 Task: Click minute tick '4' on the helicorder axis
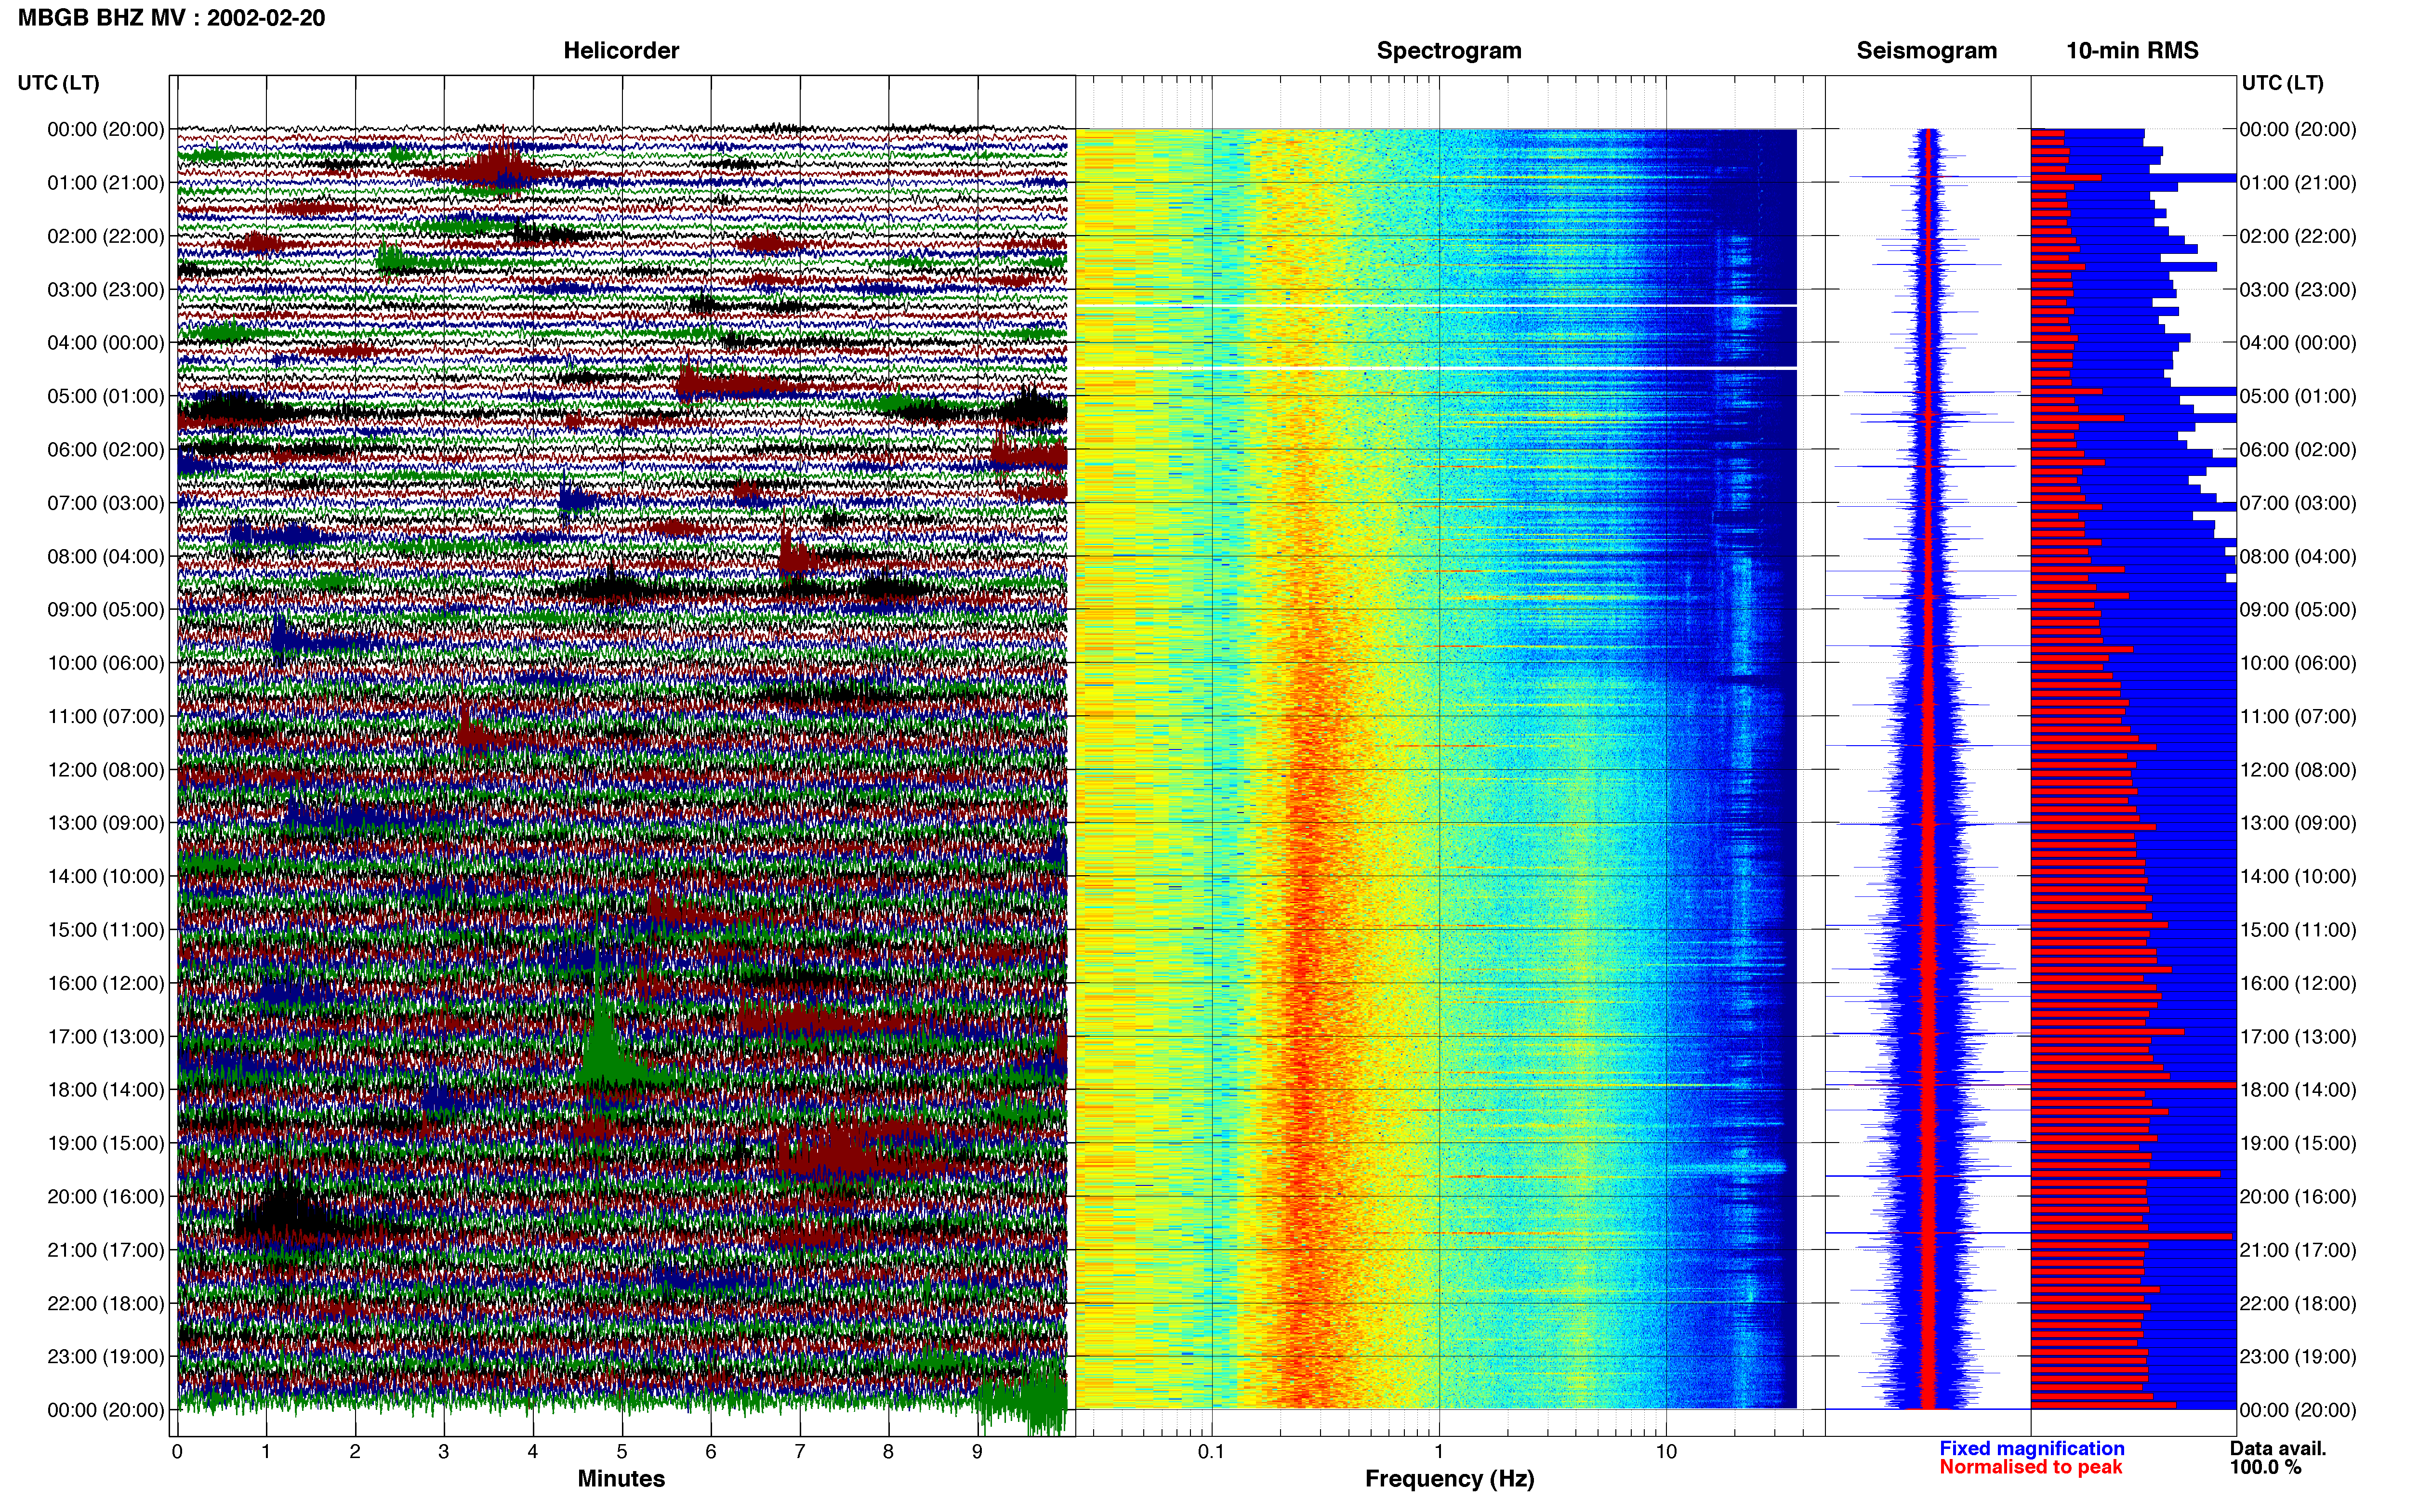[533, 1451]
